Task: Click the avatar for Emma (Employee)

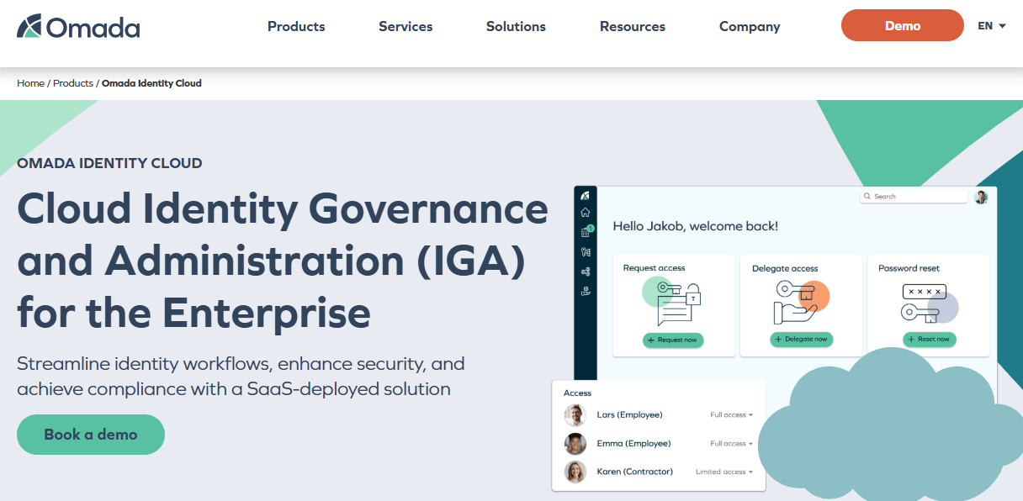Action: tap(575, 444)
